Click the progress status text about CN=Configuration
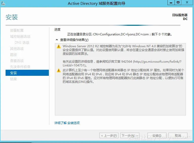The width and height of the screenshot is (194, 143). point(120,34)
